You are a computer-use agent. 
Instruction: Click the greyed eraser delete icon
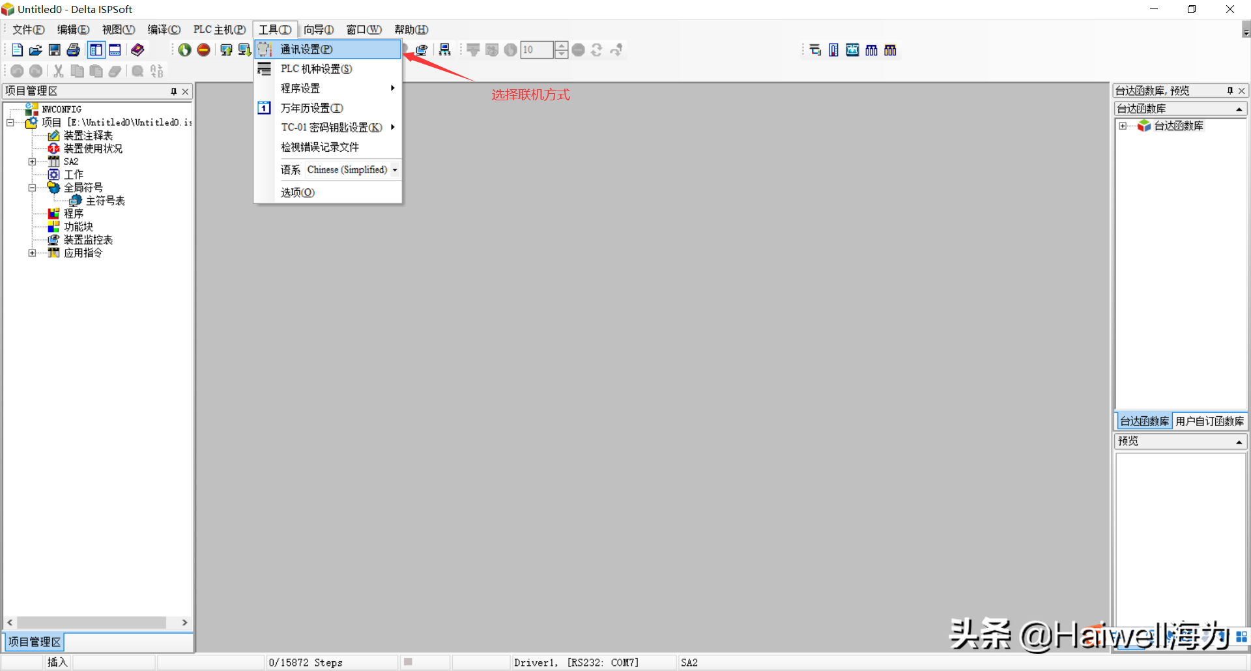115,71
